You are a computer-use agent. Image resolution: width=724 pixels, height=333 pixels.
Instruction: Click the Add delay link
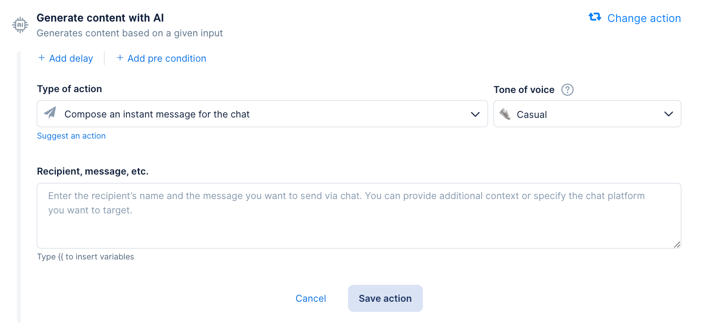tap(71, 58)
